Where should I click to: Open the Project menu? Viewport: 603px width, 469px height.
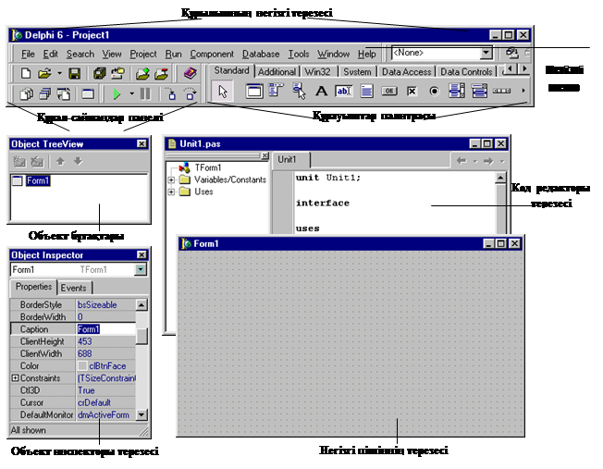pyautogui.click(x=143, y=55)
